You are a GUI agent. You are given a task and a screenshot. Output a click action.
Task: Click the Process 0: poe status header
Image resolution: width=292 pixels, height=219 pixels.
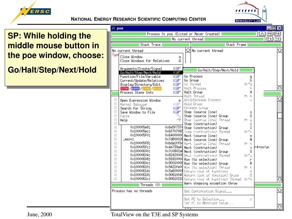(183, 34)
